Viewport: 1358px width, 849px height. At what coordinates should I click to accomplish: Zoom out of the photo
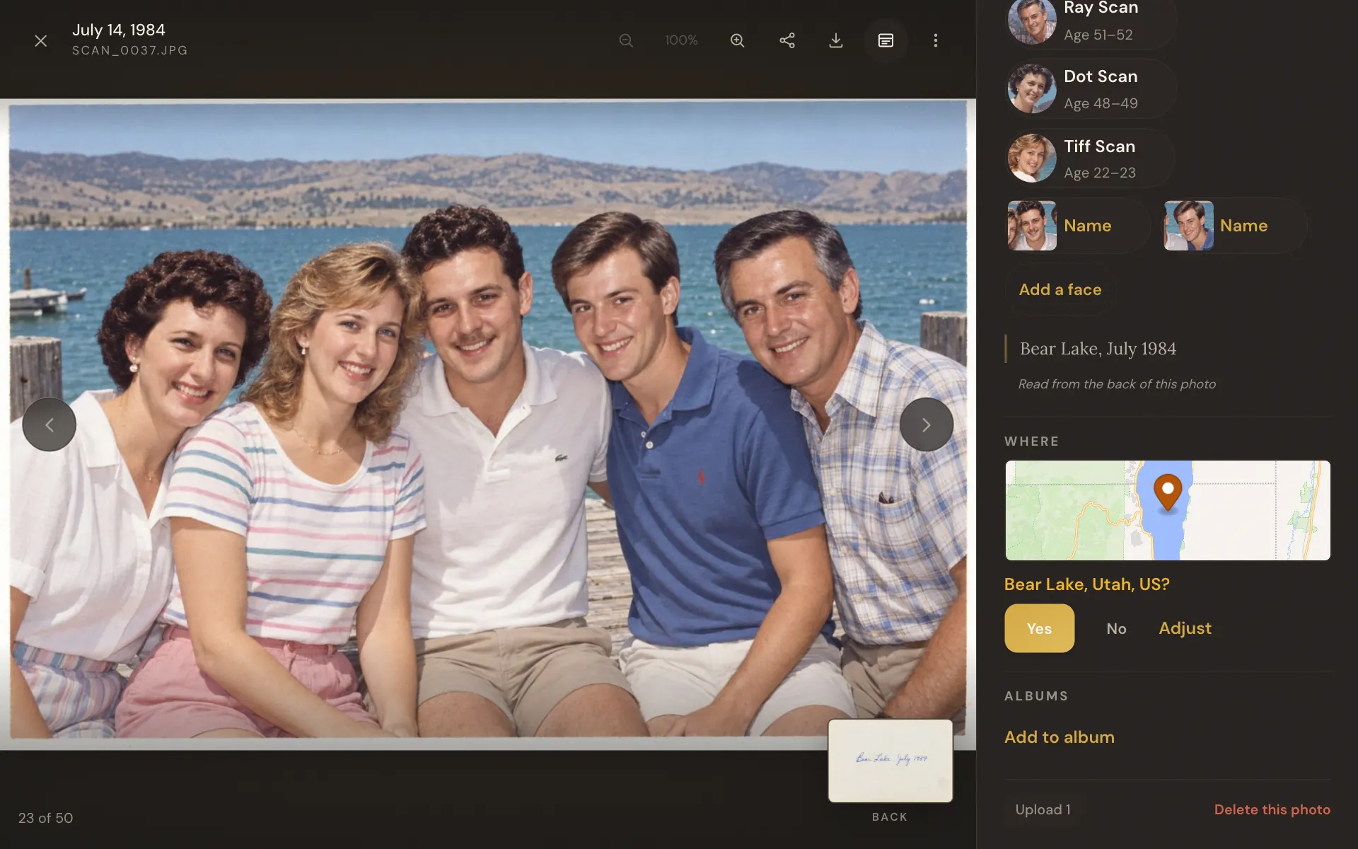(x=626, y=40)
